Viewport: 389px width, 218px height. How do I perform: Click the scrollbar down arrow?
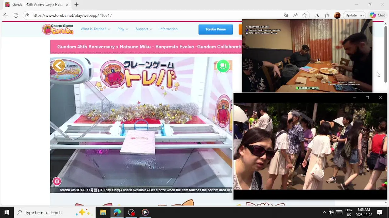[x=386, y=203]
